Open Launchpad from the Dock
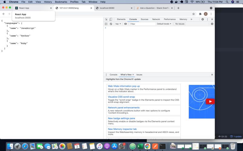This screenshot has width=243, height=151. click(18, 146)
